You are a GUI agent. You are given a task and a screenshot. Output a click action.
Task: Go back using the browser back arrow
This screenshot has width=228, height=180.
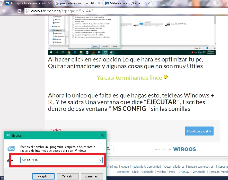tap(4, 11)
